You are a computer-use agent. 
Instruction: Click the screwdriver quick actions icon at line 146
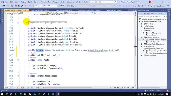[x=14, y=50]
